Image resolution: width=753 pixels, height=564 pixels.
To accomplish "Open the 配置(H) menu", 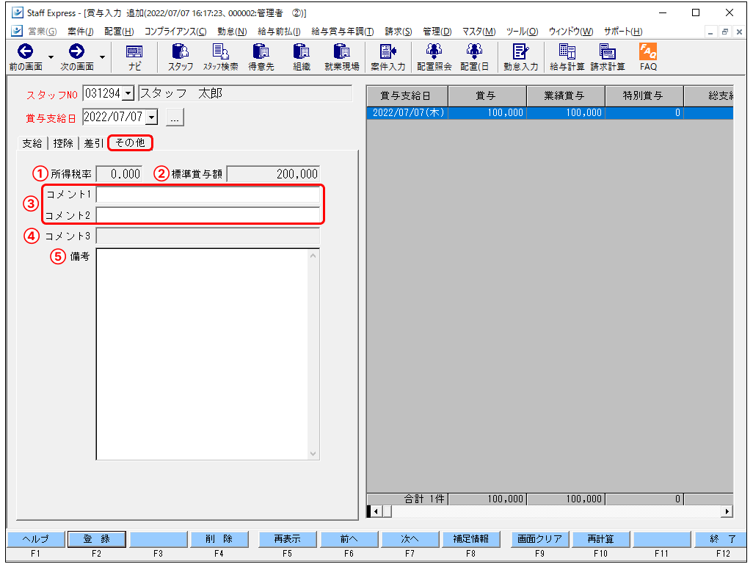I will pos(119,32).
